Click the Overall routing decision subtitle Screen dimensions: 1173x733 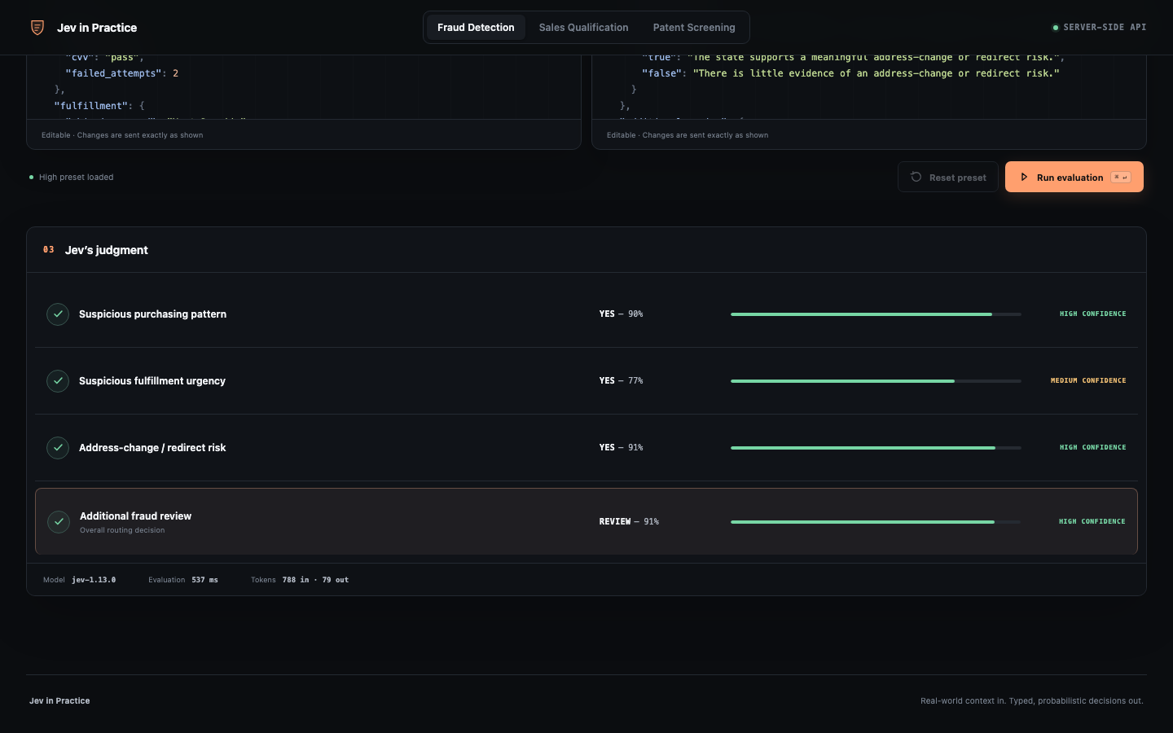click(x=122, y=530)
